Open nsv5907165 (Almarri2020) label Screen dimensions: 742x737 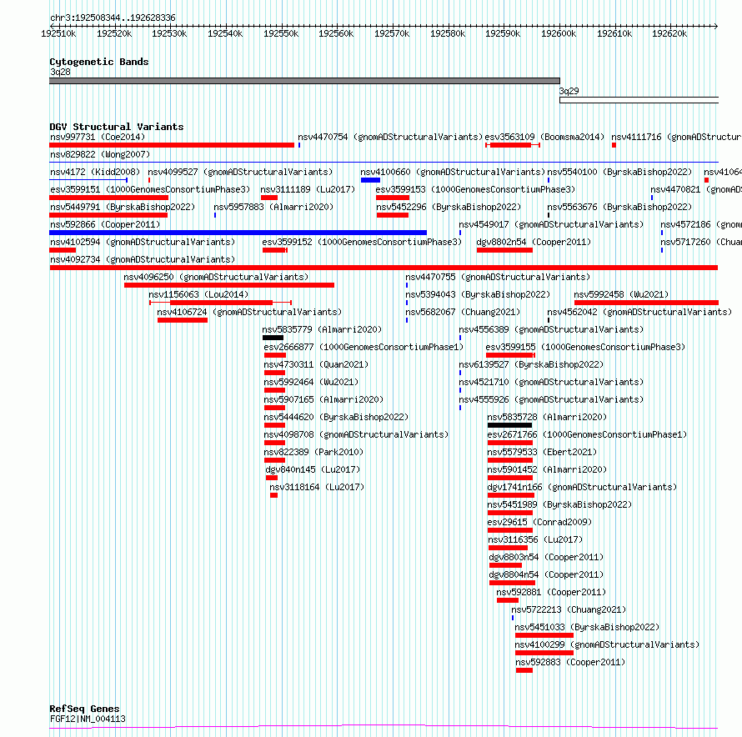[323, 399]
